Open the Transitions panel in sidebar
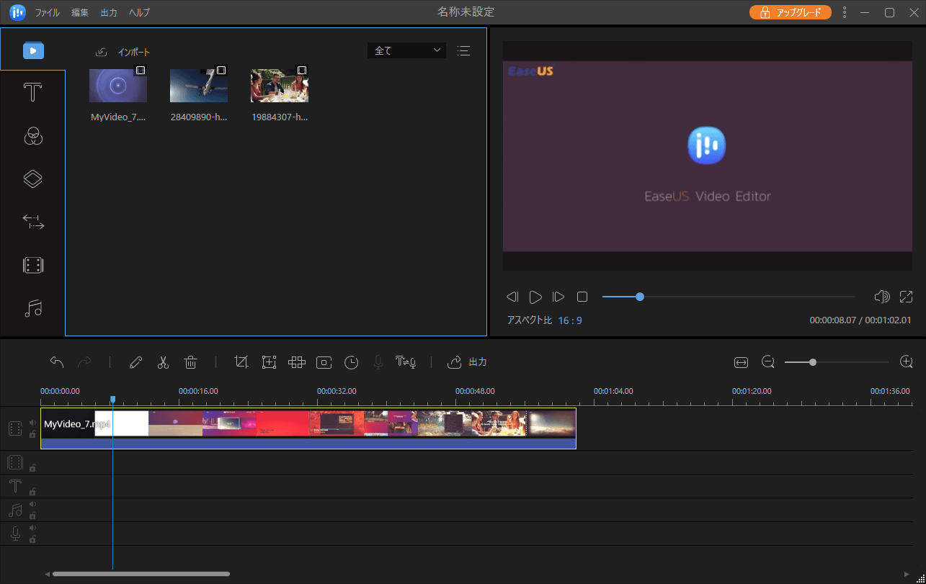This screenshot has width=926, height=584. pyautogui.click(x=33, y=223)
